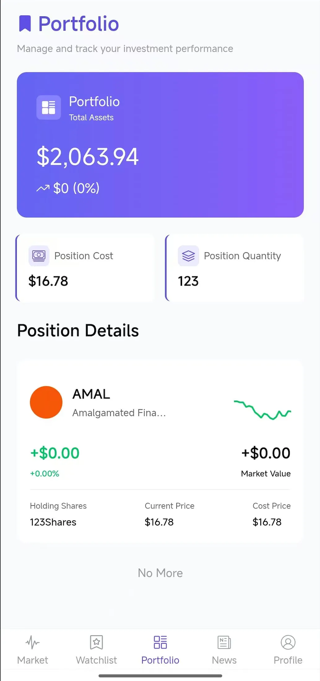This screenshot has width=320, height=681.
Task: Tap the Position Cost card
Action: [x=85, y=268]
